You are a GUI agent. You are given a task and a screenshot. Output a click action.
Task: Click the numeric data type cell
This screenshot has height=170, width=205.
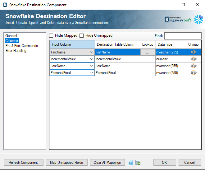pos(171,59)
